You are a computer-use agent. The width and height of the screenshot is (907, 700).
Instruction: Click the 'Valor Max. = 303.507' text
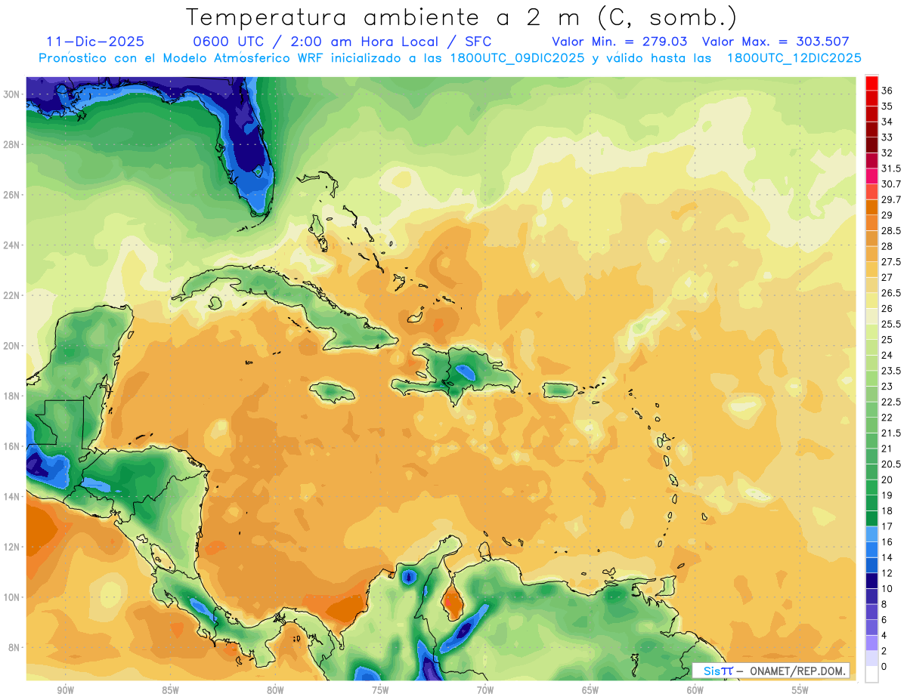click(775, 42)
